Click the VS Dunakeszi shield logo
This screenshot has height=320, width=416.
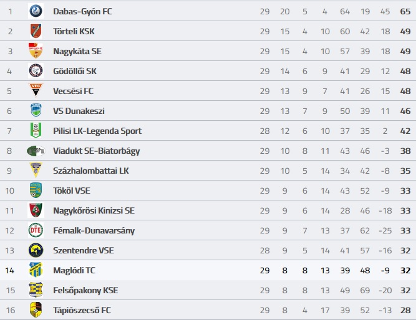click(36, 110)
